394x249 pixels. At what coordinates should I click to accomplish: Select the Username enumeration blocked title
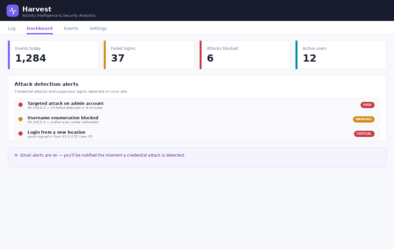63,118
